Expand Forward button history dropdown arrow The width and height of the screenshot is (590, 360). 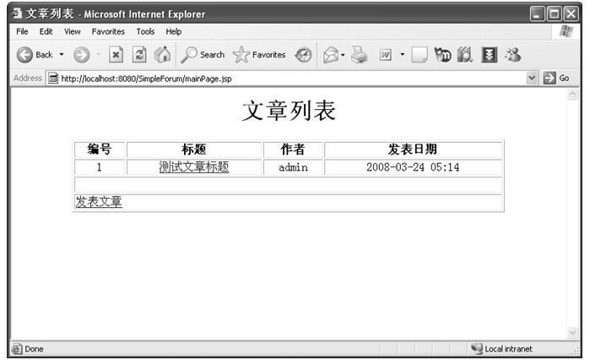coord(99,55)
